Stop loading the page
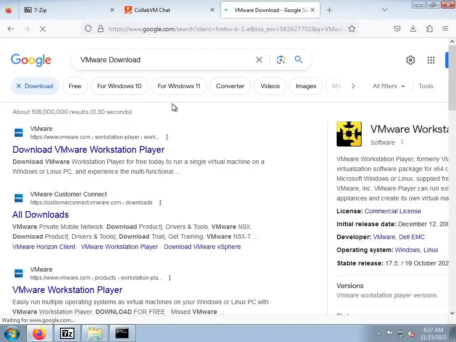The image size is (456, 342). [x=43, y=29]
